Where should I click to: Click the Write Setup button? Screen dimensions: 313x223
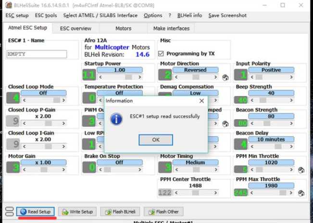(77, 211)
